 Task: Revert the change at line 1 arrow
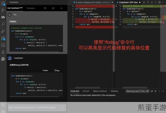coord(116,6)
